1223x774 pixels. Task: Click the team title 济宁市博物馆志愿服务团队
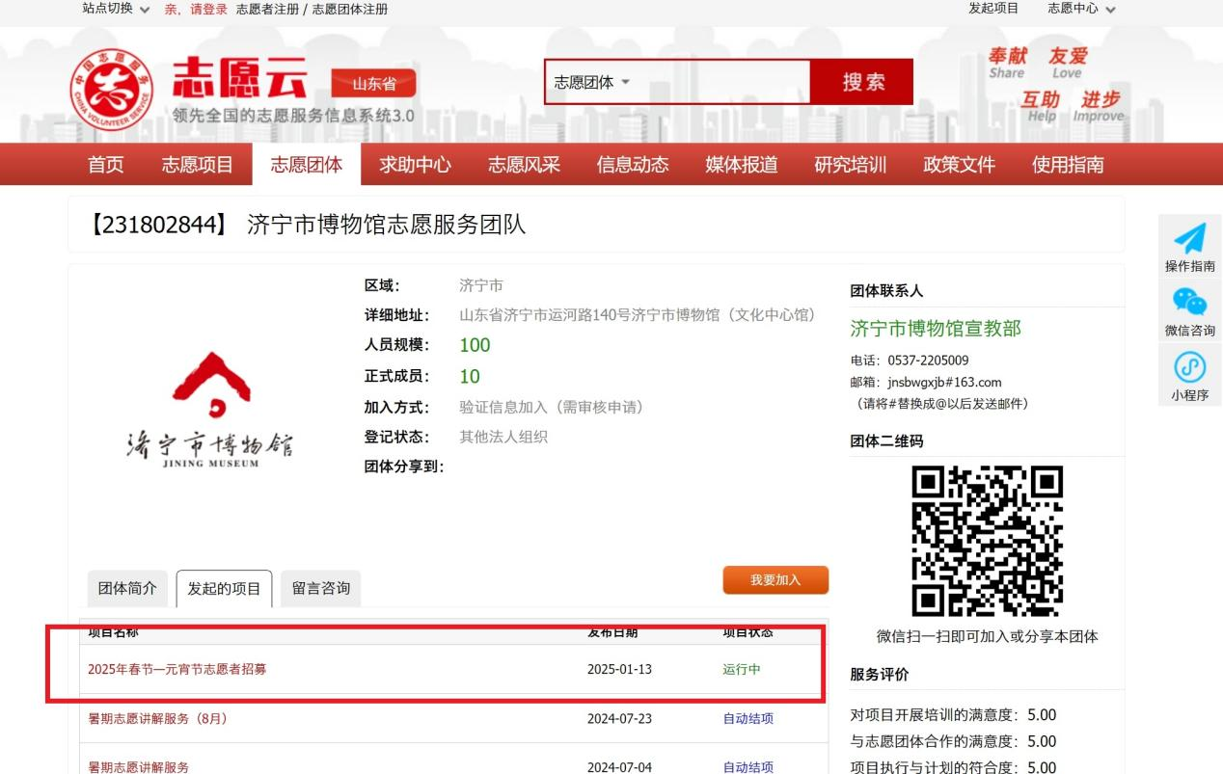[x=387, y=225]
